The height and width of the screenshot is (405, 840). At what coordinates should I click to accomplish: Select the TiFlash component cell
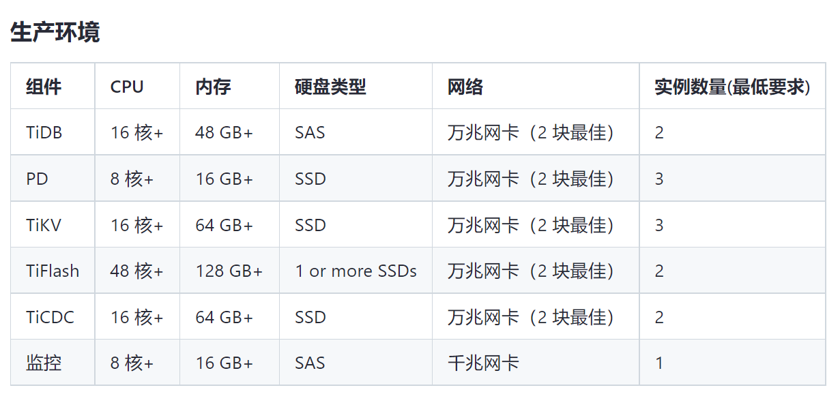tap(53, 271)
